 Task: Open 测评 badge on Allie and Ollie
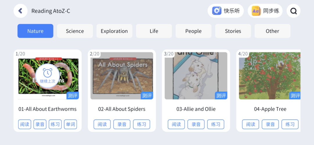pyautogui.click(x=221, y=96)
